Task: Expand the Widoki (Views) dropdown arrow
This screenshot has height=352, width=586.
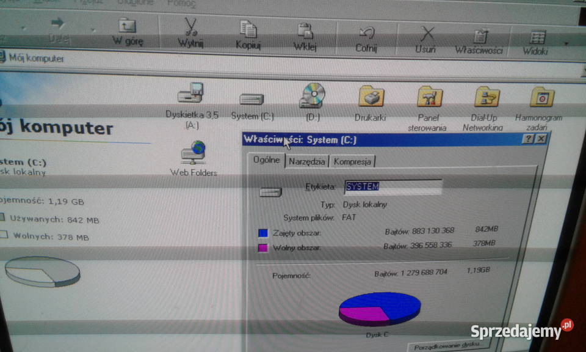Action: (x=566, y=44)
